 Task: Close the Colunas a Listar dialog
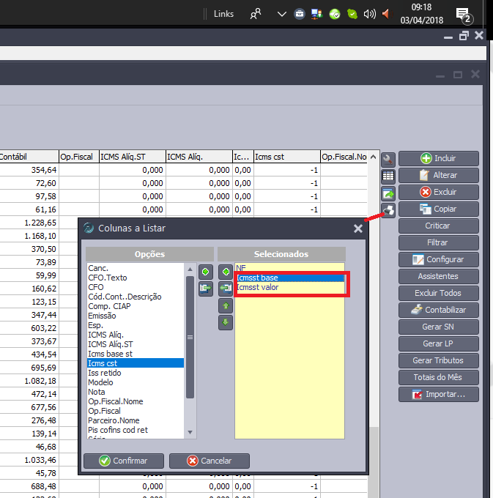coord(358,228)
